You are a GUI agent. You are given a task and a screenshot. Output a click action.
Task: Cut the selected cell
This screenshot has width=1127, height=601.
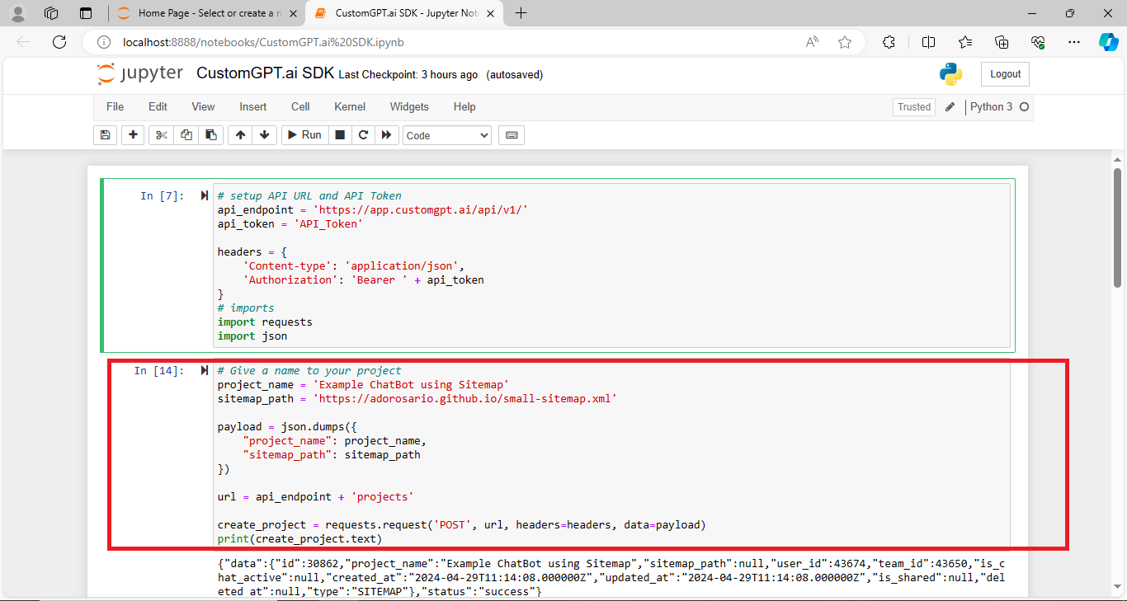(x=161, y=134)
